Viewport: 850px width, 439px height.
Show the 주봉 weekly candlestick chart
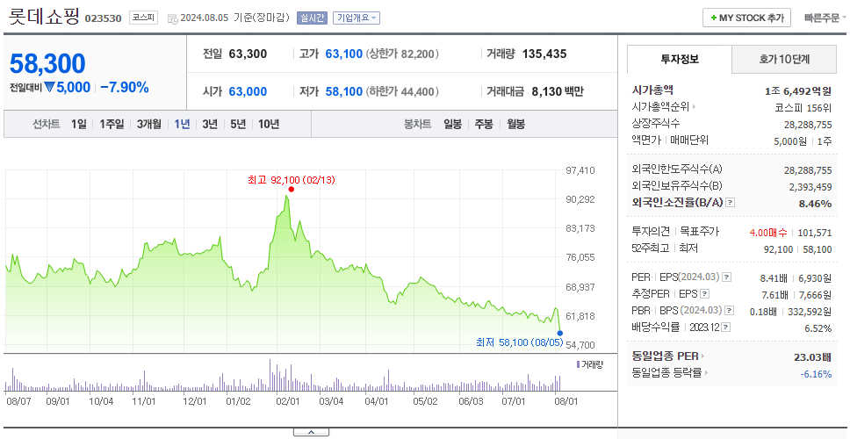pos(484,124)
